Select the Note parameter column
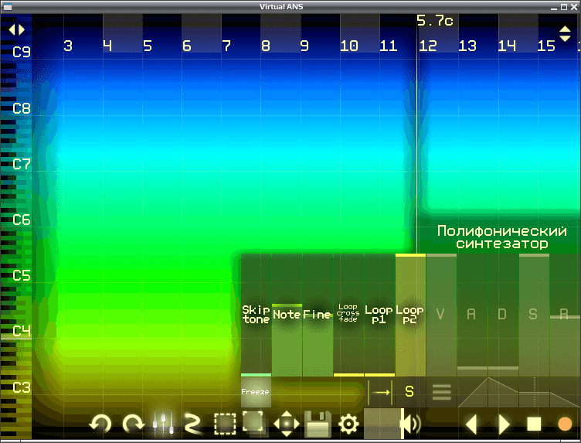The width and height of the screenshot is (581, 443). [x=287, y=315]
